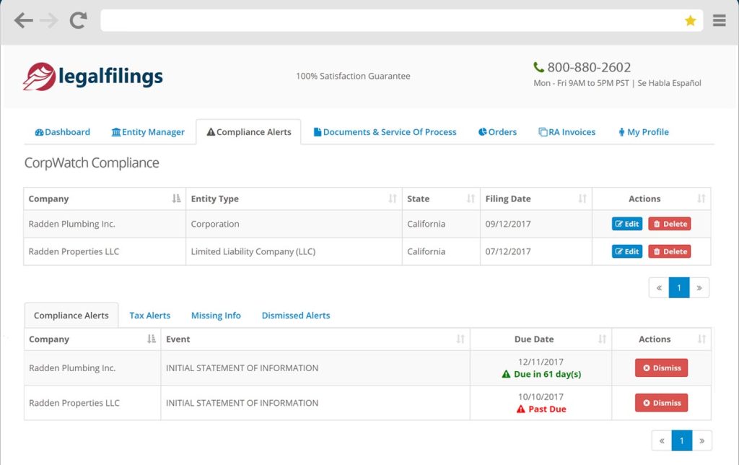Sort the top table by Company column
The height and width of the screenshot is (465, 739).
[x=177, y=199]
